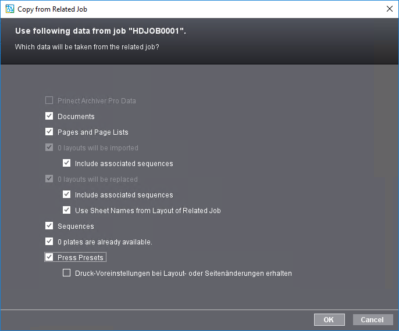The height and width of the screenshot is (331, 399).
Task: Toggle Include associated sequences under layouts replaced
Action: [x=66, y=195]
